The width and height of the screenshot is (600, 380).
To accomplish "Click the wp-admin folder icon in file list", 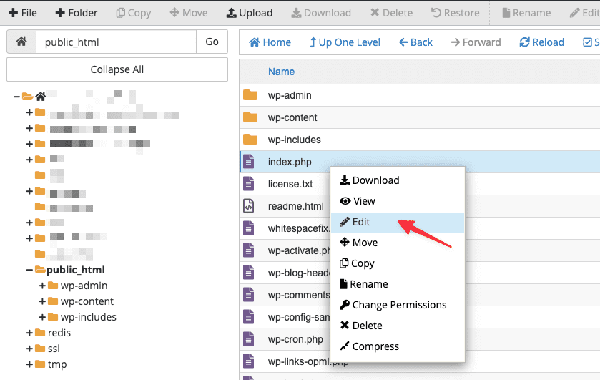I will [250, 95].
